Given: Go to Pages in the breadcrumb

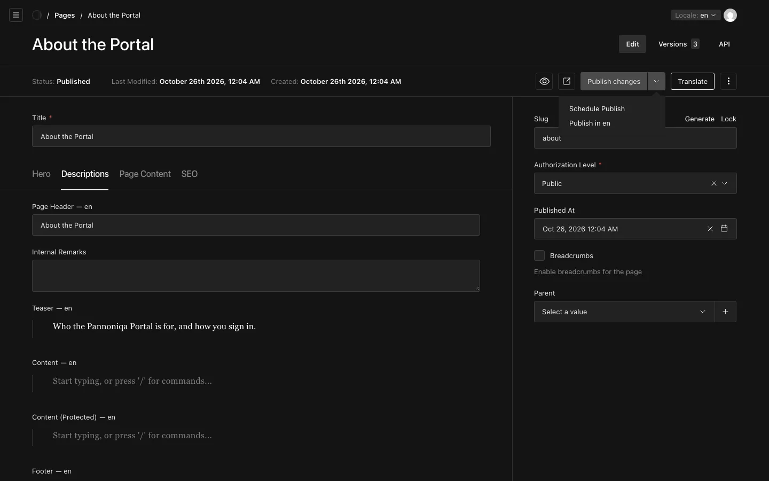Looking at the screenshot, I should pos(65,15).
